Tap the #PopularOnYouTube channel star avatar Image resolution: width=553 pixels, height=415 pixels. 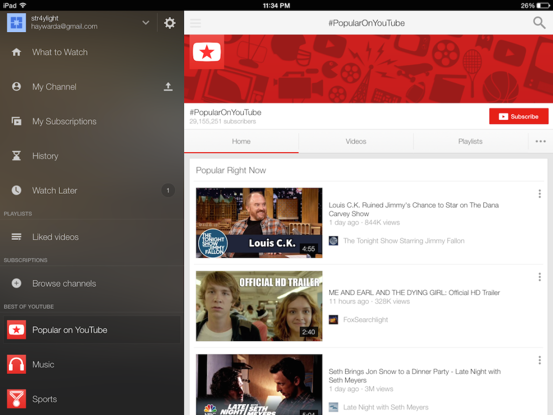pos(207,52)
